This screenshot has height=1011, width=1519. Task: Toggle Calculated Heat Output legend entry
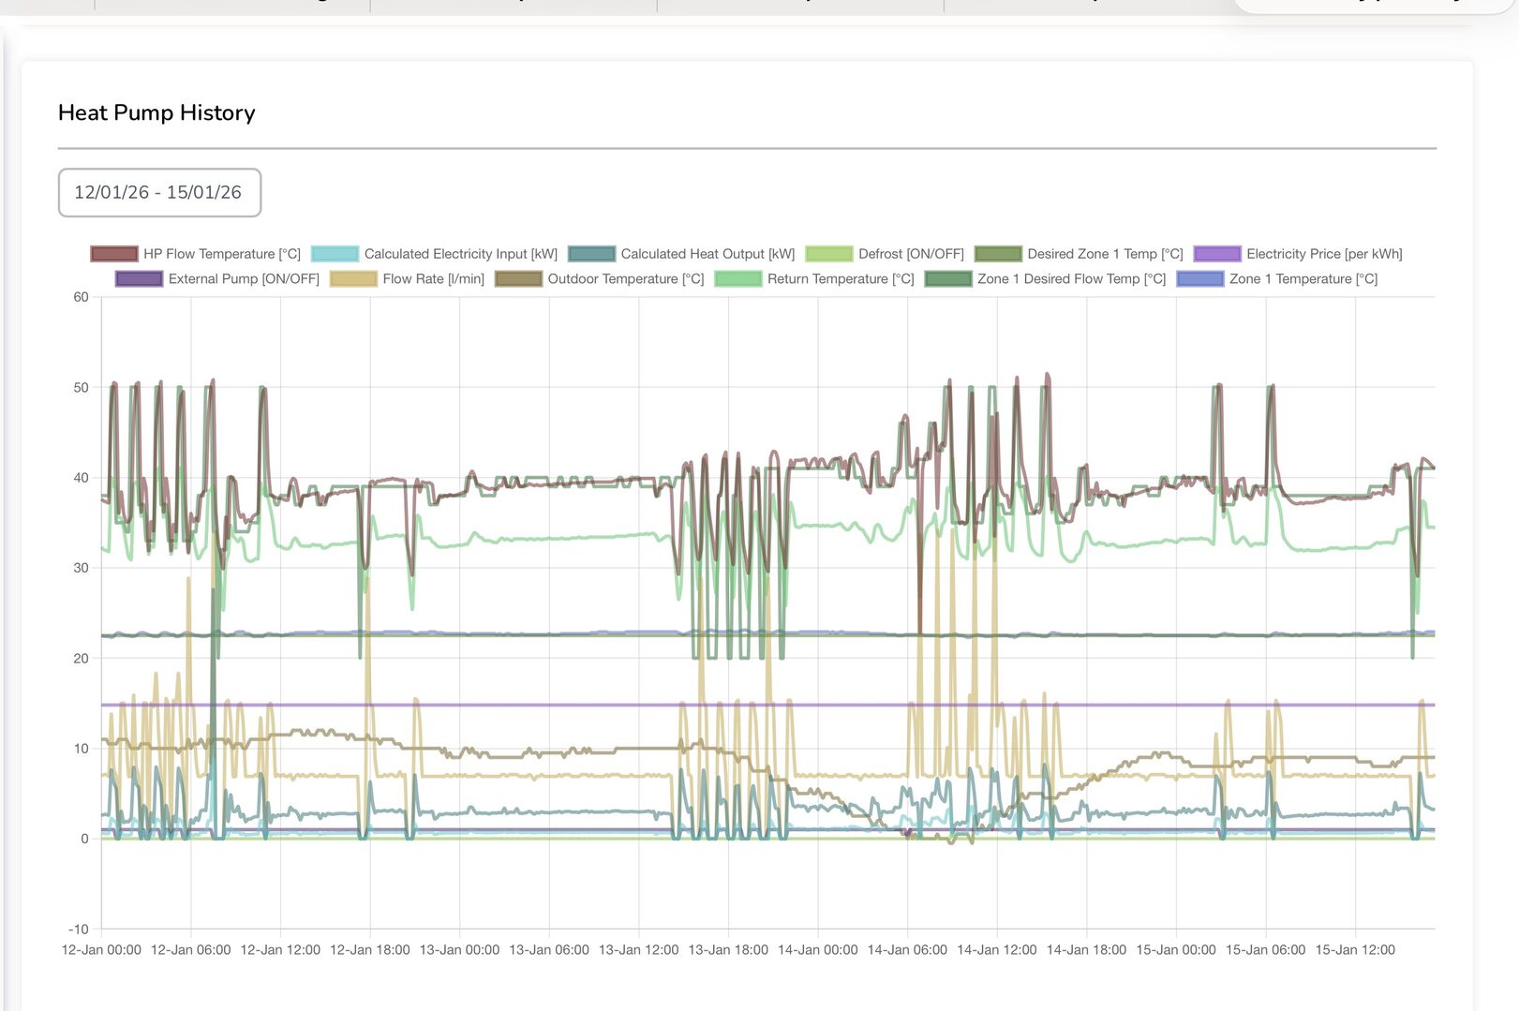(681, 254)
